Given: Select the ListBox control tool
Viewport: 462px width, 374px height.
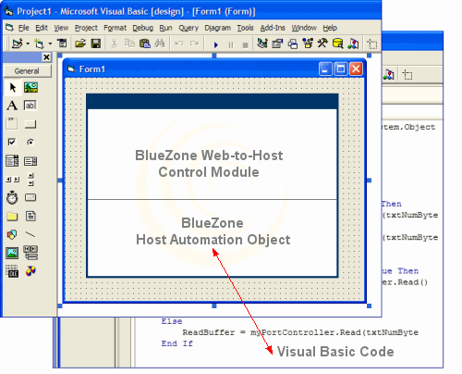Looking at the screenshot, I should click(30, 161).
